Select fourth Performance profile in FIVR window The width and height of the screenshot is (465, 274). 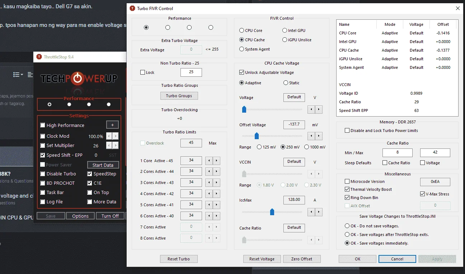pyautogui.click(x=211, y=28)
